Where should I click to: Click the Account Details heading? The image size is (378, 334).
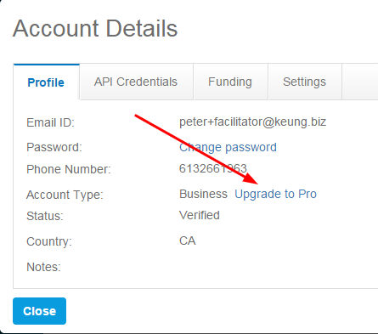pos(95,28)
